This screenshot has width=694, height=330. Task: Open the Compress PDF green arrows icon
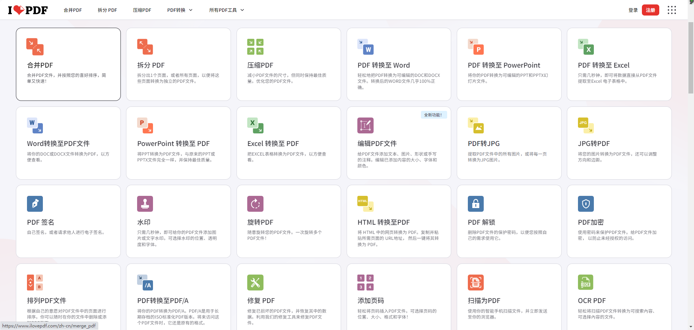click(255, 47)
